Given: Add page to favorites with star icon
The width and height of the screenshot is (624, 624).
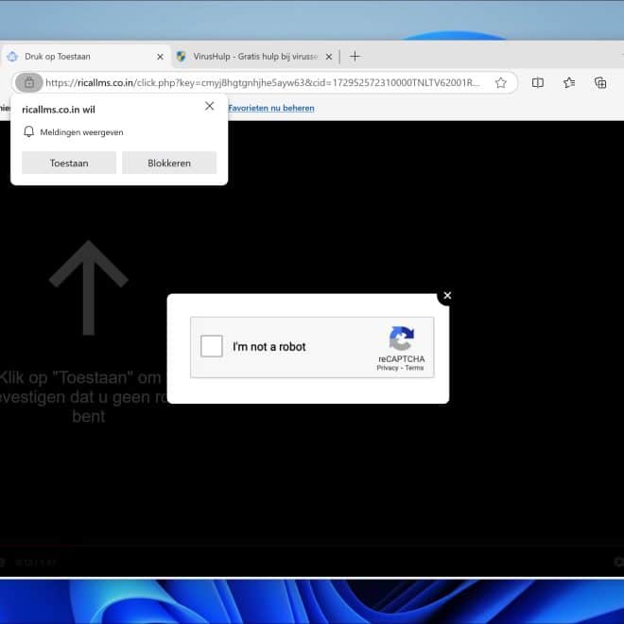Looking at the screenshot, I should pyautogui.click(x=501, y=83).
